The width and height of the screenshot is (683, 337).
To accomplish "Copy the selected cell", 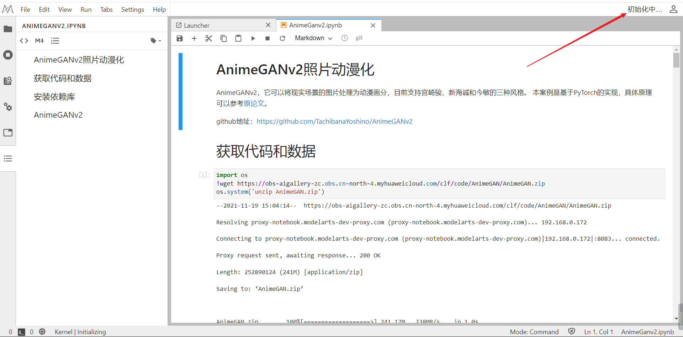I will pyautogui.click(x=223, y=38).
